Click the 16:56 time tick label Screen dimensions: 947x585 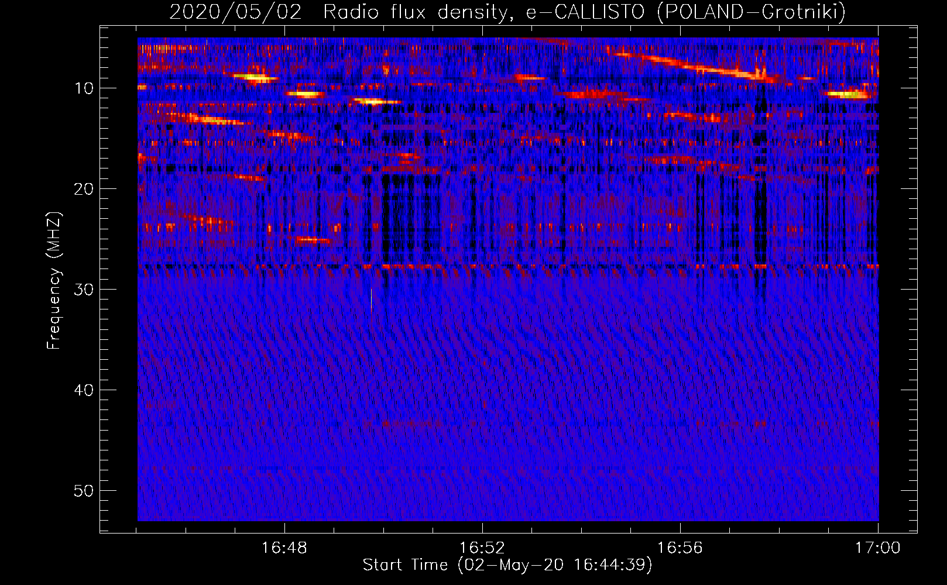pyautogui.click(x=680, y=548)
